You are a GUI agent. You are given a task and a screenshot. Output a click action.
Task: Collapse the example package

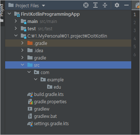pyautogui.click(x=35, y=79)
